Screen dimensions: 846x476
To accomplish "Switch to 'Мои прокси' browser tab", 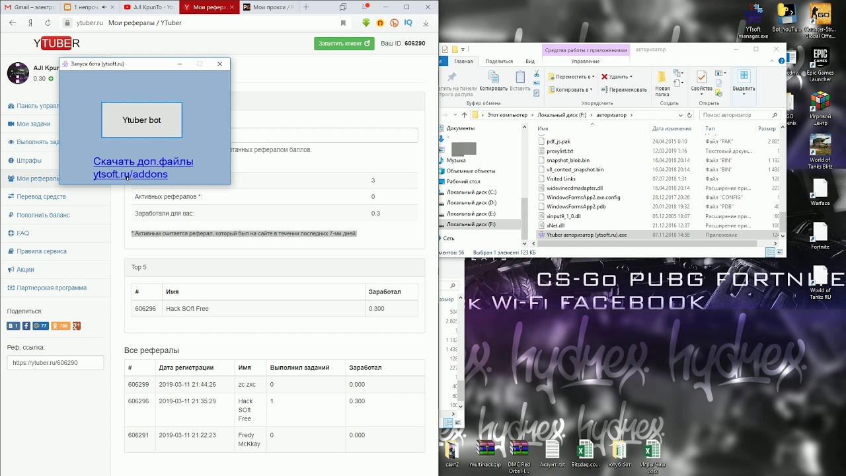I will [x=268, y=7].
